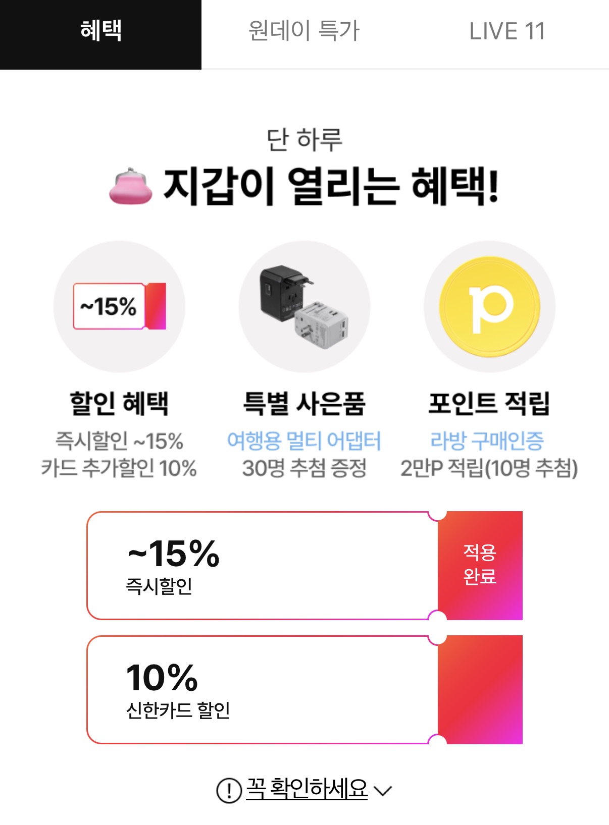Screen dimensions: 609x825
Task: Tap the 포인트 적립 heading
Action: pos(489,404)
